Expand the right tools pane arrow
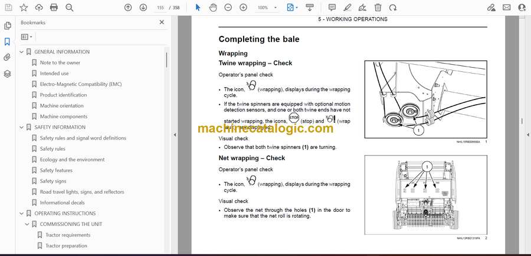Viewport: 531px width, 256px height. click(x=528, y=135)
